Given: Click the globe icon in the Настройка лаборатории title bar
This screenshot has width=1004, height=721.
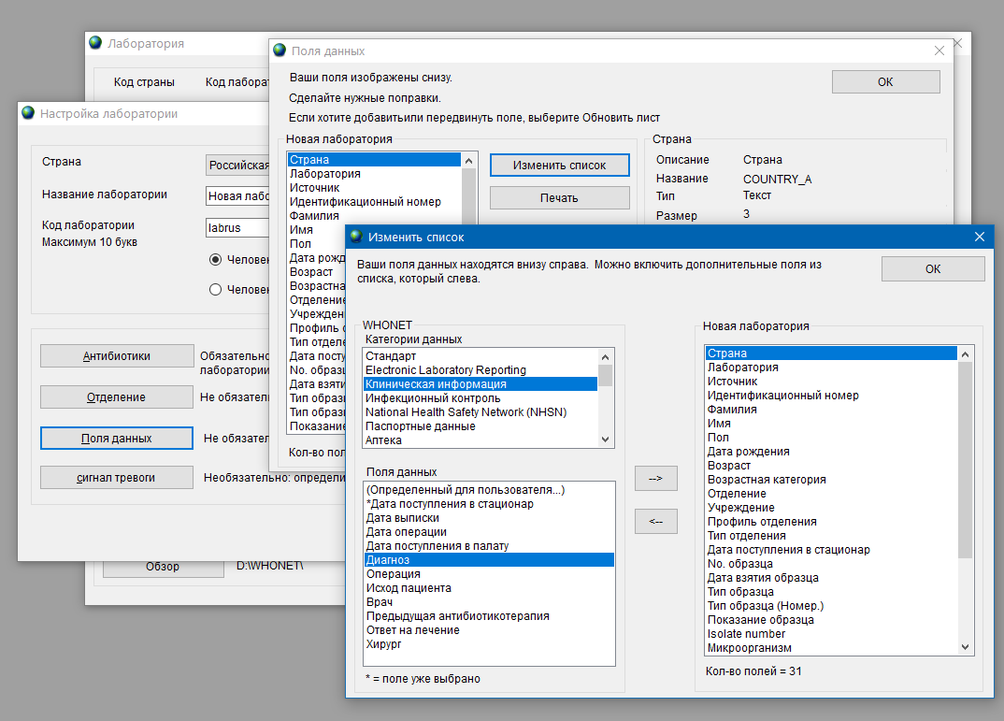Looking at the screenshot, I should (28, 113).
